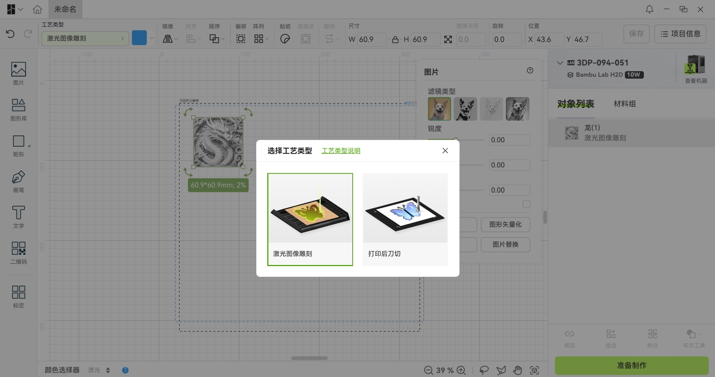Choose laser image engraving process card

click(310, 220)
